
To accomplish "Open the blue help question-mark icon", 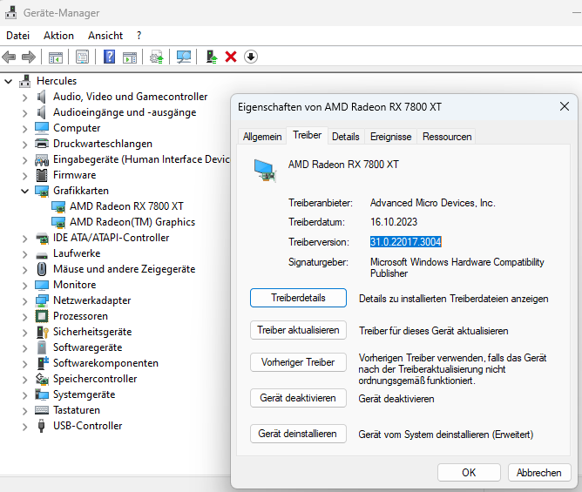I will (x=109, y=57).
